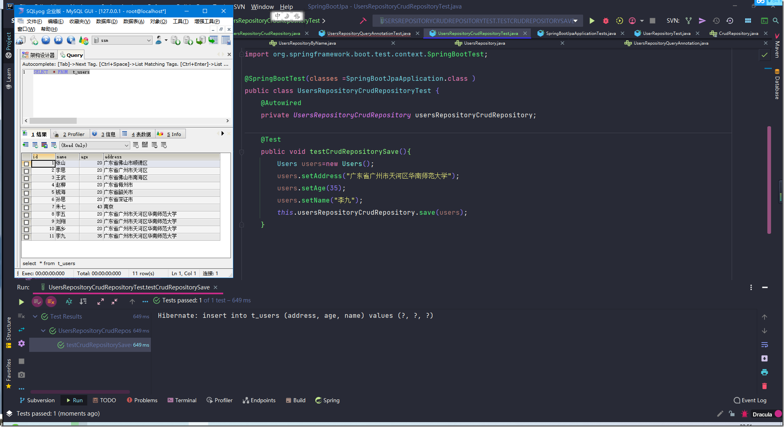Click the SVN revert rollback icon
Viewport: 784px width, 427px height.
pos(730,21)
